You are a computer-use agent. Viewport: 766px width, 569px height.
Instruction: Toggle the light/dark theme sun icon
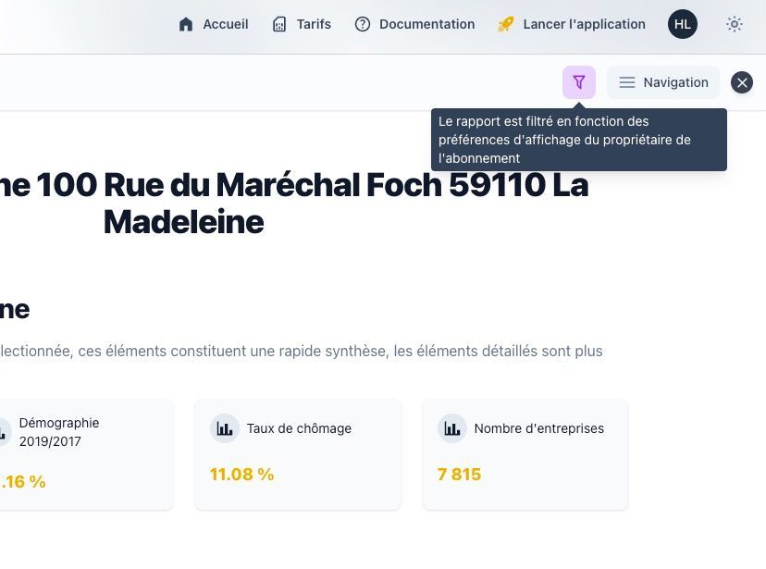pos(735,24)
